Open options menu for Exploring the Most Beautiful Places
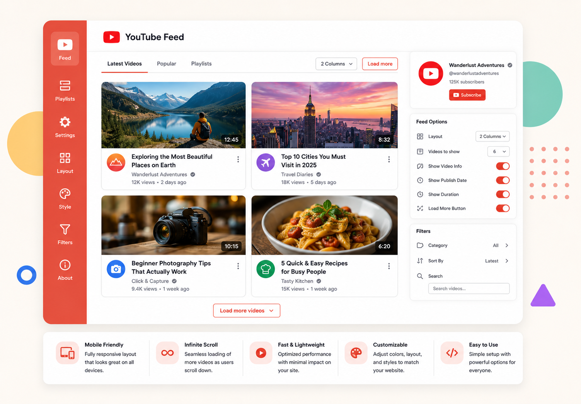Viewport: 581px width, 404px height. click(238, 160)
